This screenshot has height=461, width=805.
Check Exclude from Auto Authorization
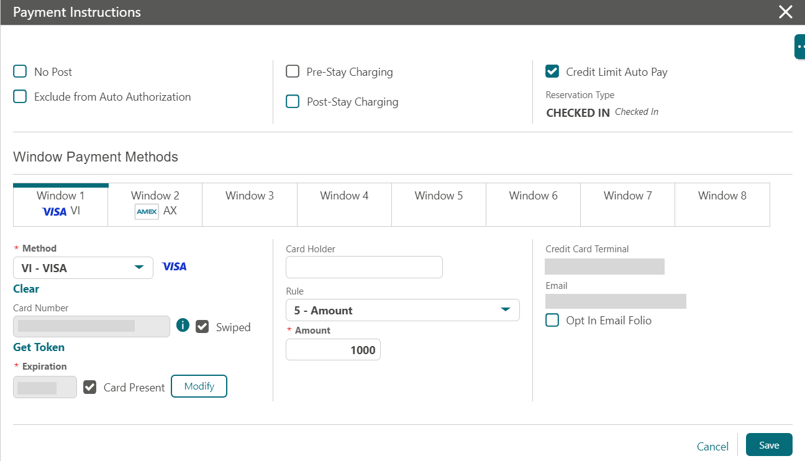[x=19, y=96]
